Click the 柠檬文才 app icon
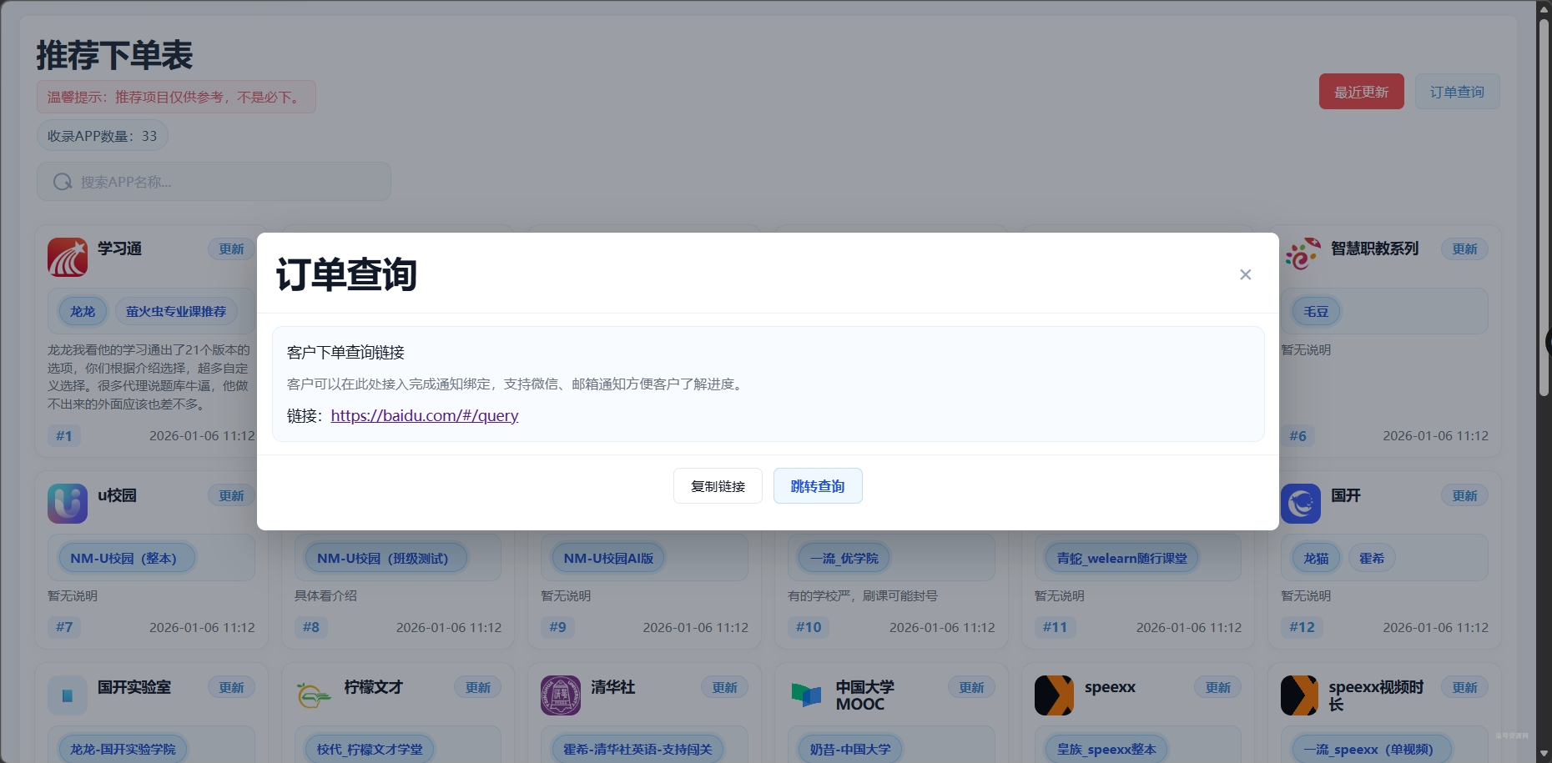The image size is (1552, 763). (312, 695)
